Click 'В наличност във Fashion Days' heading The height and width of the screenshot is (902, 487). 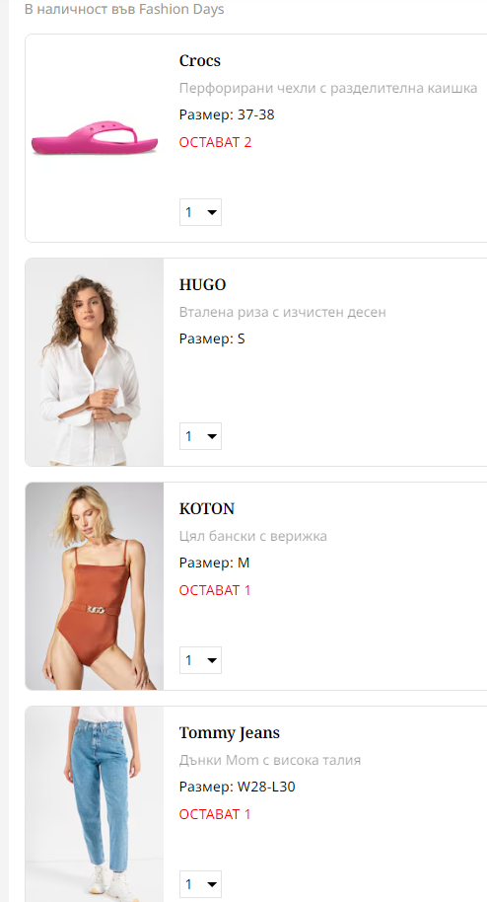click(x=124, y=9)
